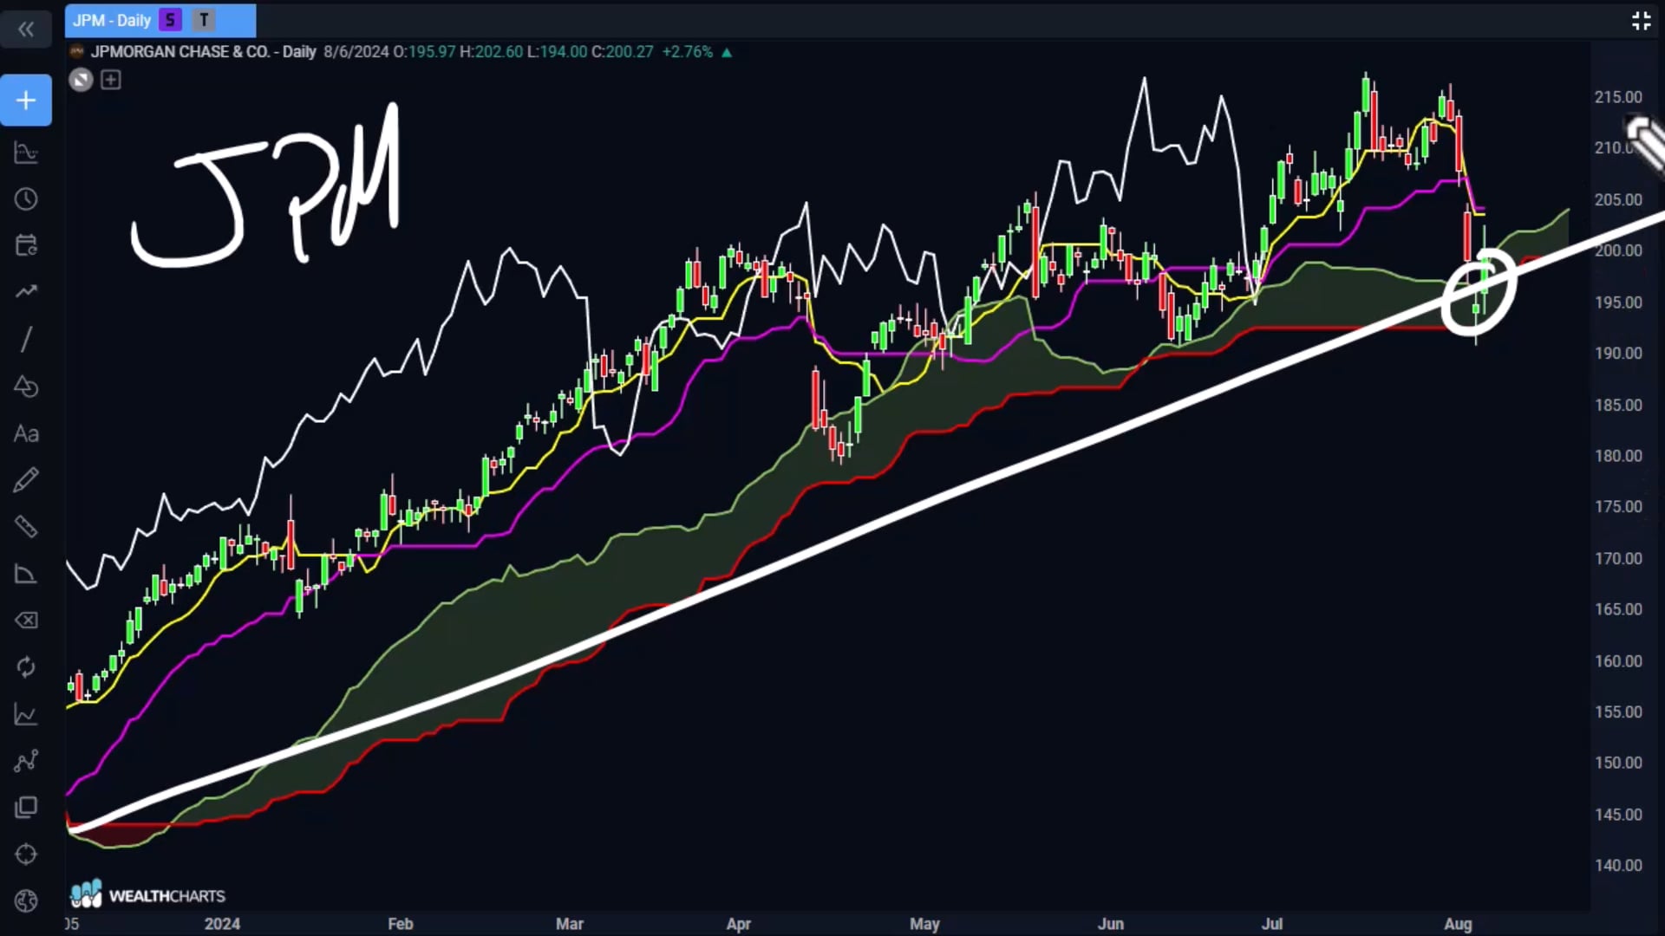Screen dimensions: 1665x936
Task: Click the delete drawings backspace icon
Action: (x=26, y=621)
